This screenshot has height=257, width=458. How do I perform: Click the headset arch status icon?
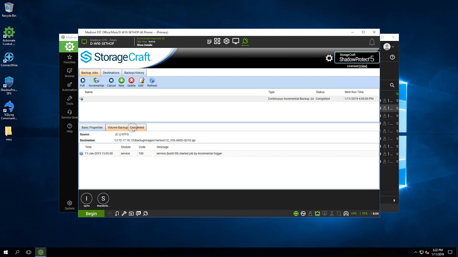[x=346, y=213]
